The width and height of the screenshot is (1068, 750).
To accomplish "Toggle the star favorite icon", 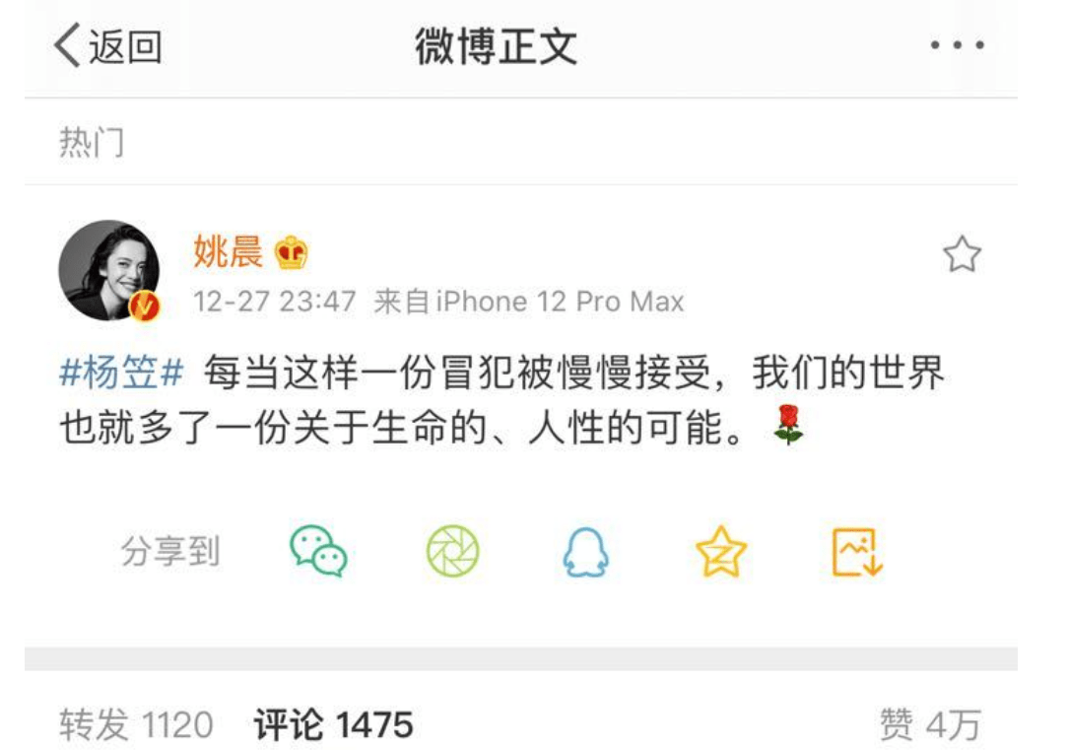I will (x=962, y=254).
